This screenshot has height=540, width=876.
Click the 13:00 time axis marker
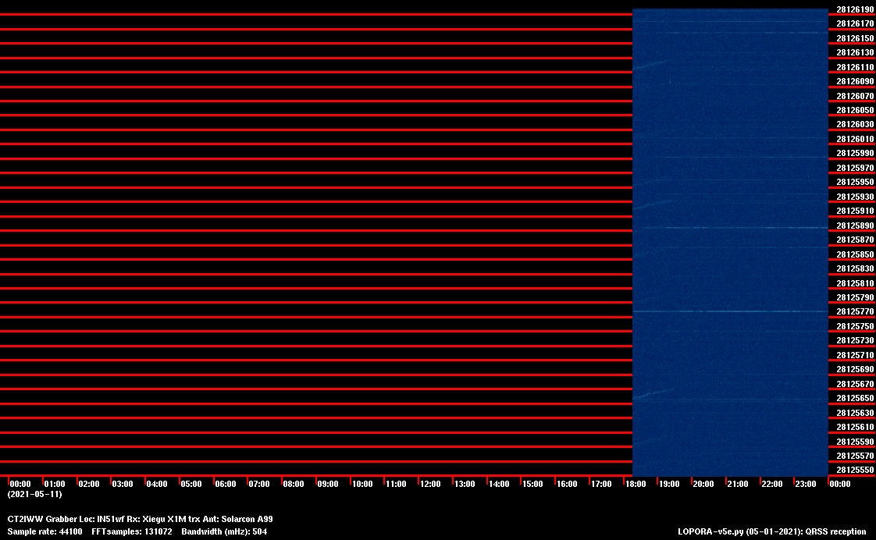click(x=465, y=484)
